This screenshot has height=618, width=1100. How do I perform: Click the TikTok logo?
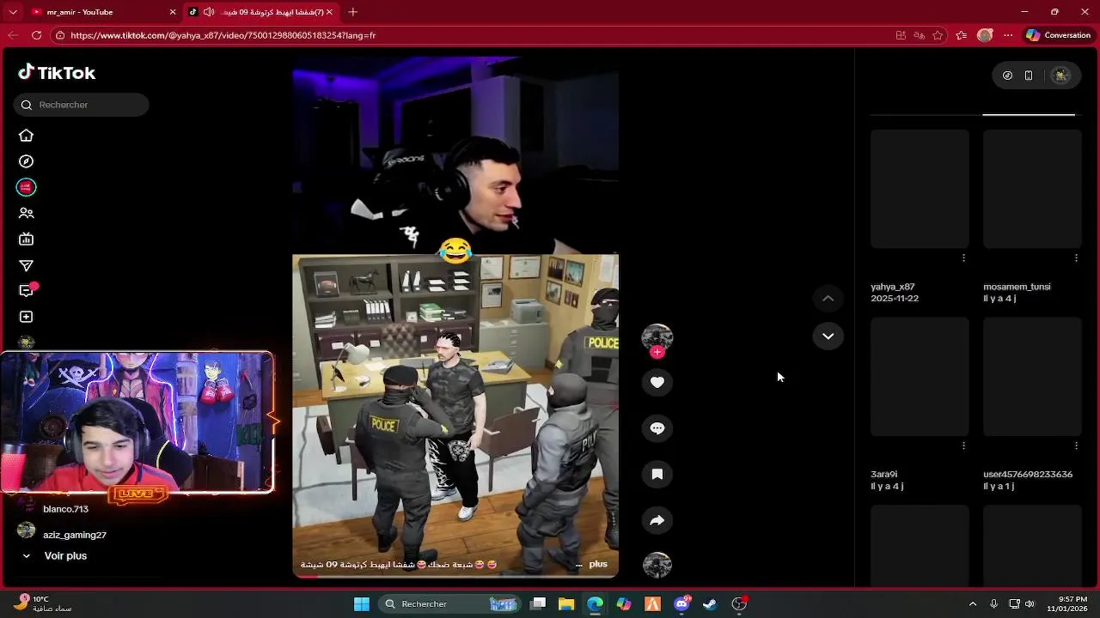click(x=57, y=73)
